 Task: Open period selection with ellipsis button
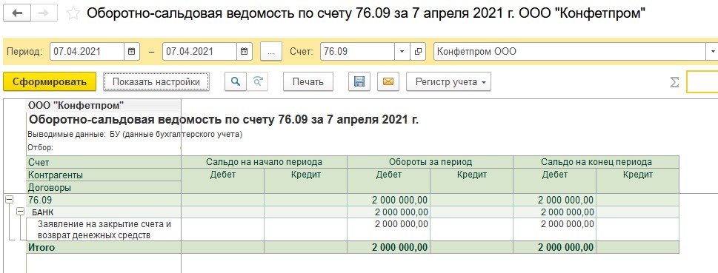[271, 51]
